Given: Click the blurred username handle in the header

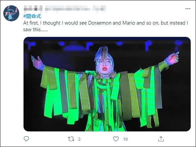Looking at the screenshot, I should [x=68, y=9].
